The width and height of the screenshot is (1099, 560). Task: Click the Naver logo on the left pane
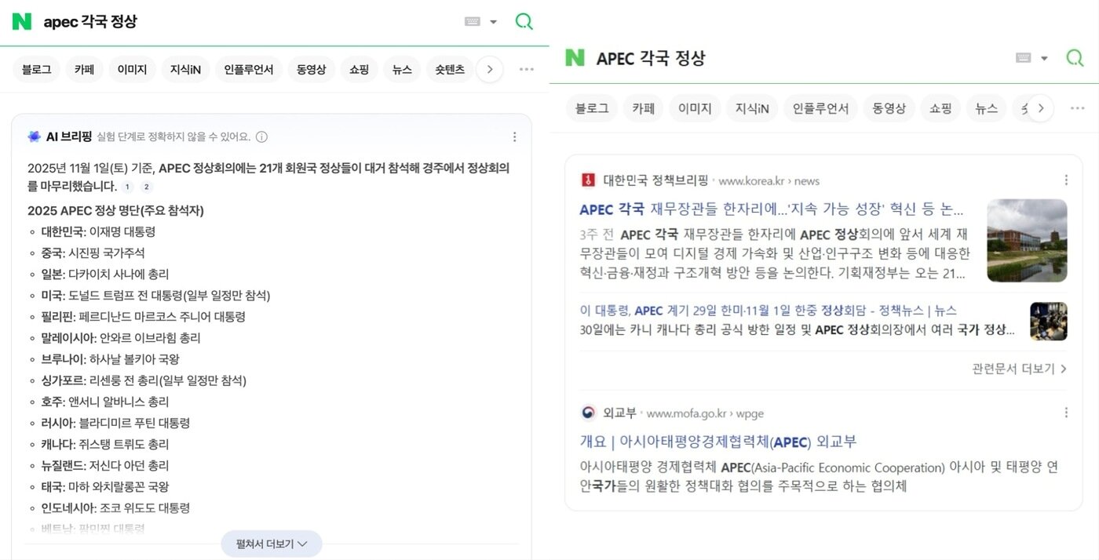(21, 21)
